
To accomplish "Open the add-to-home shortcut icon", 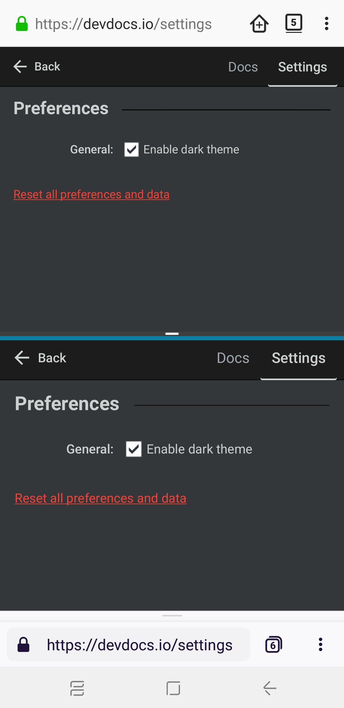I will point(259,23).
